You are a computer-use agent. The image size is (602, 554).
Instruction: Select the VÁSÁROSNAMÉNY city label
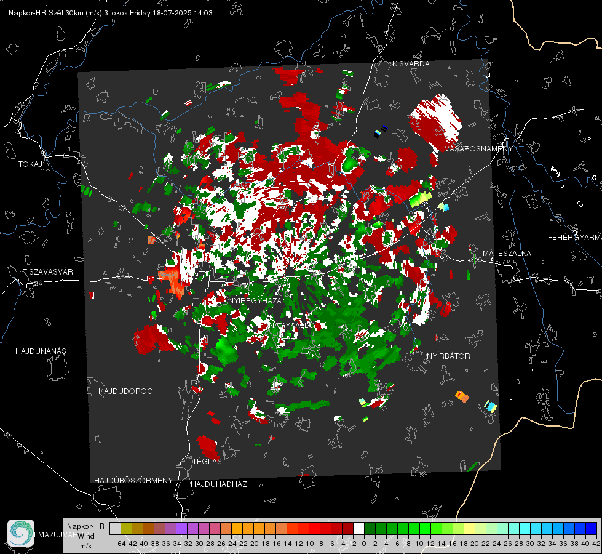pyautogui.click(x=479, y=149)
